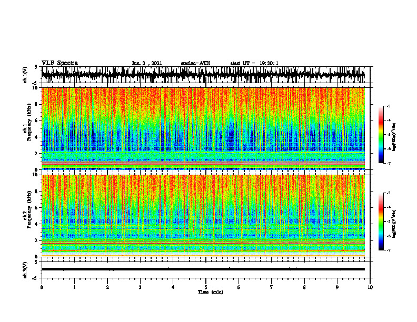Click the time axis tick label "9"
Image resolution: width=417 pixels, height=322 pixels.
[x=337, y=287]
